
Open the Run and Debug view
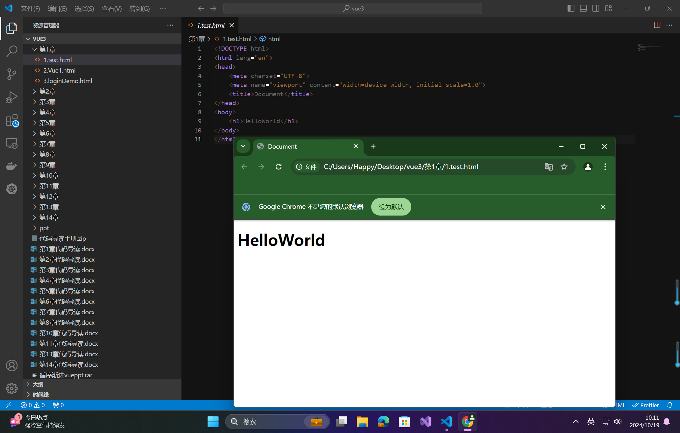(x=12, y=97)
